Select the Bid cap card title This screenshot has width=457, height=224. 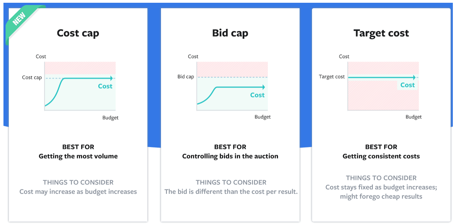pos(230,33)
